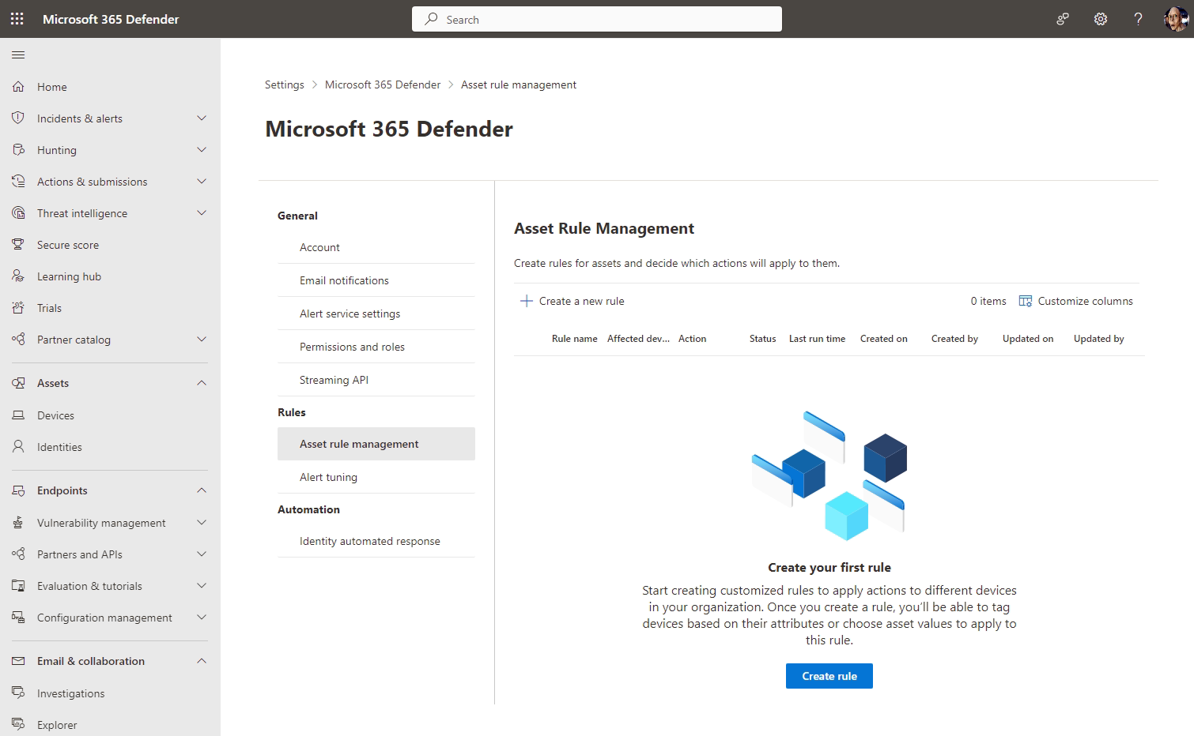1194x736 pixels.
Task: Collapse the Assets section chevron
Action: (x=202, y=383)
